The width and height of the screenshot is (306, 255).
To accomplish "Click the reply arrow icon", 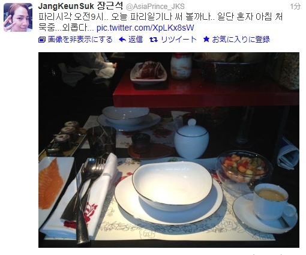I will pyautogui.click(x=122, y=40).
